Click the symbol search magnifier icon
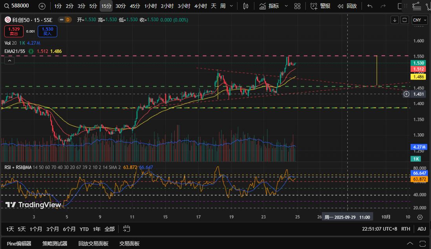Screen dimensions: 431x249 point(6,6)
